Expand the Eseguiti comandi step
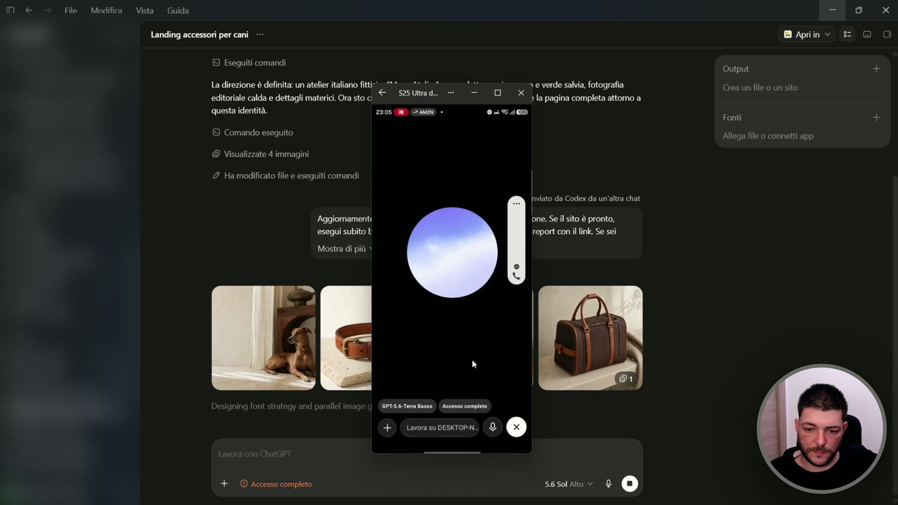 pos(249,63)
